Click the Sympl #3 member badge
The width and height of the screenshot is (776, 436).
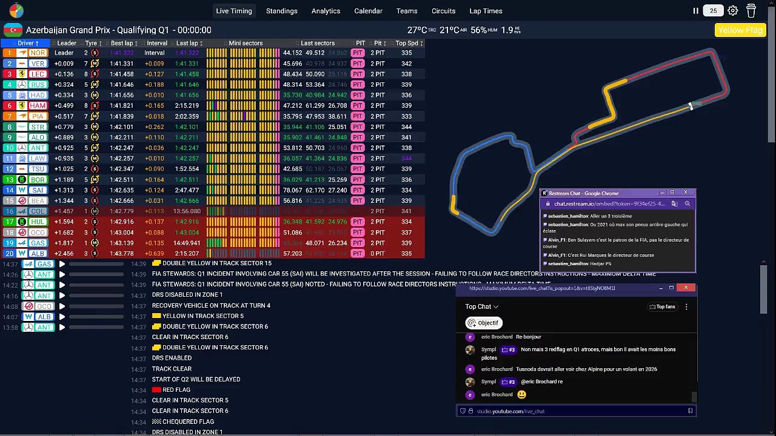508,349
